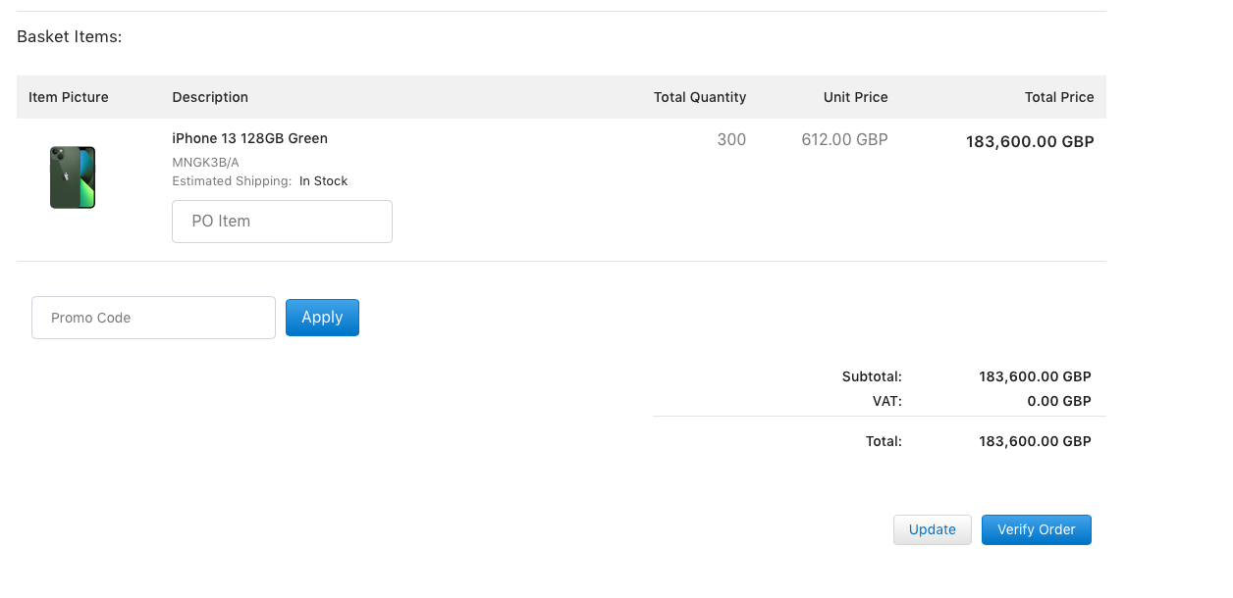Click the quantity value 300
Image resolution: width=1233 pixels, height=598 pixels.
click(x=731, y=139)
